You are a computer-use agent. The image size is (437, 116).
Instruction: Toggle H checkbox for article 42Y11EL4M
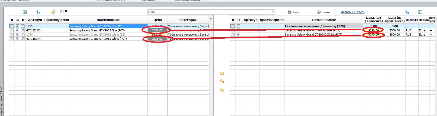(23, 39)
